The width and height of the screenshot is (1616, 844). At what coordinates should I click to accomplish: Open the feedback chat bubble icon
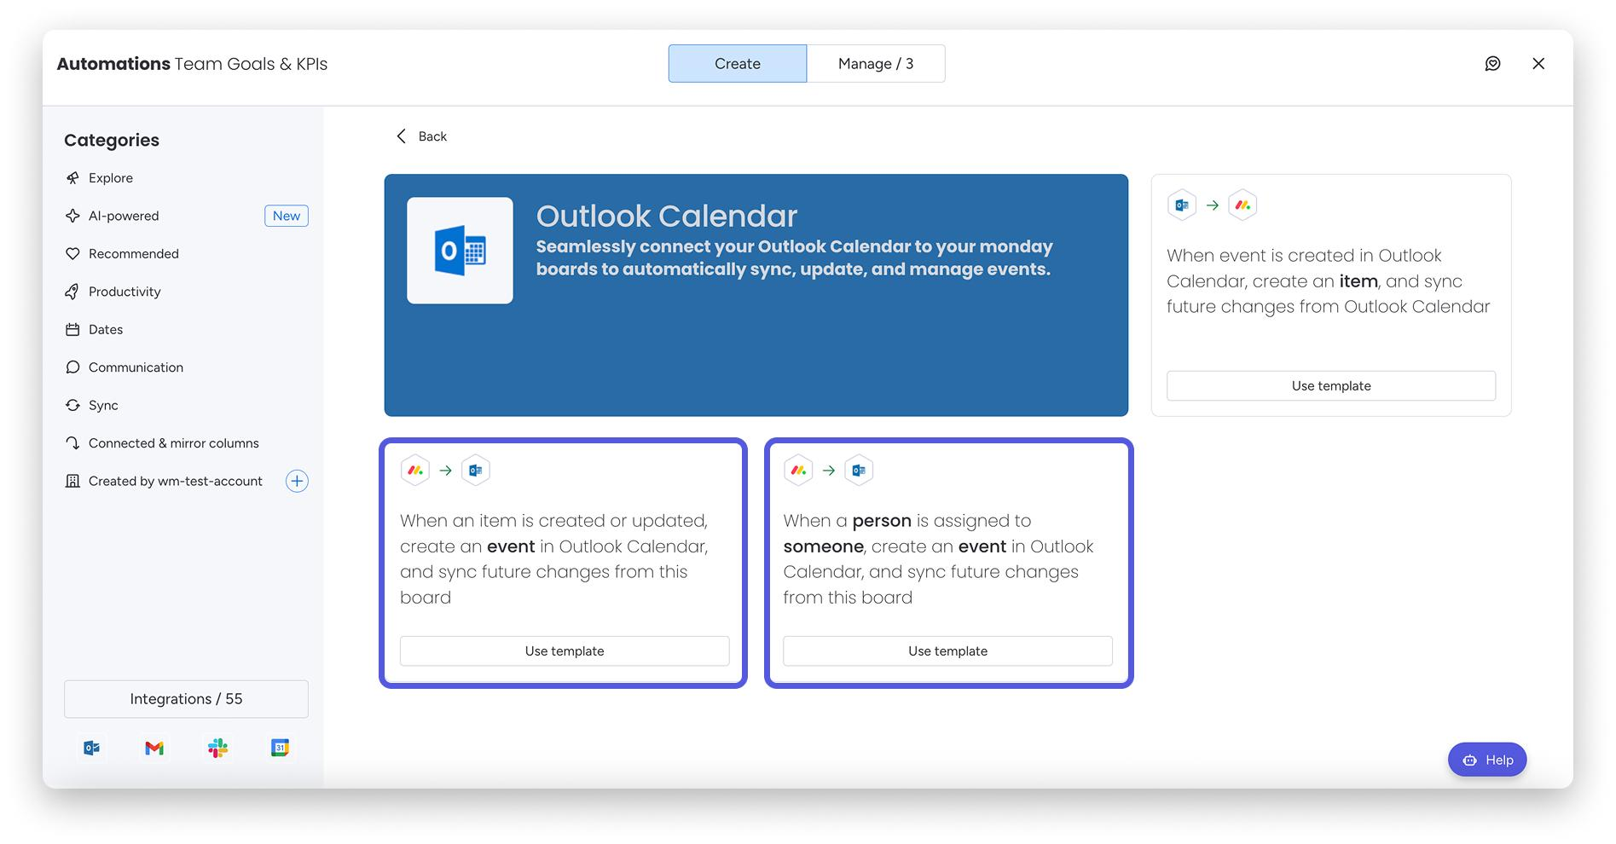pos(1492,64)
